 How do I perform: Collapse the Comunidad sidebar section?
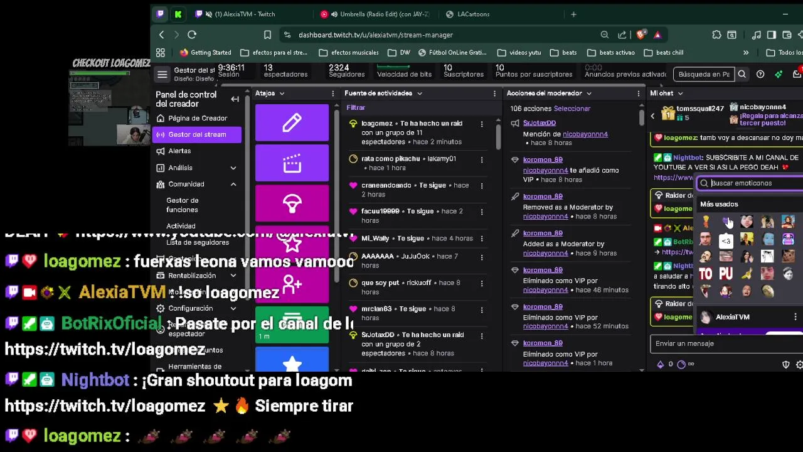[233, 184]
